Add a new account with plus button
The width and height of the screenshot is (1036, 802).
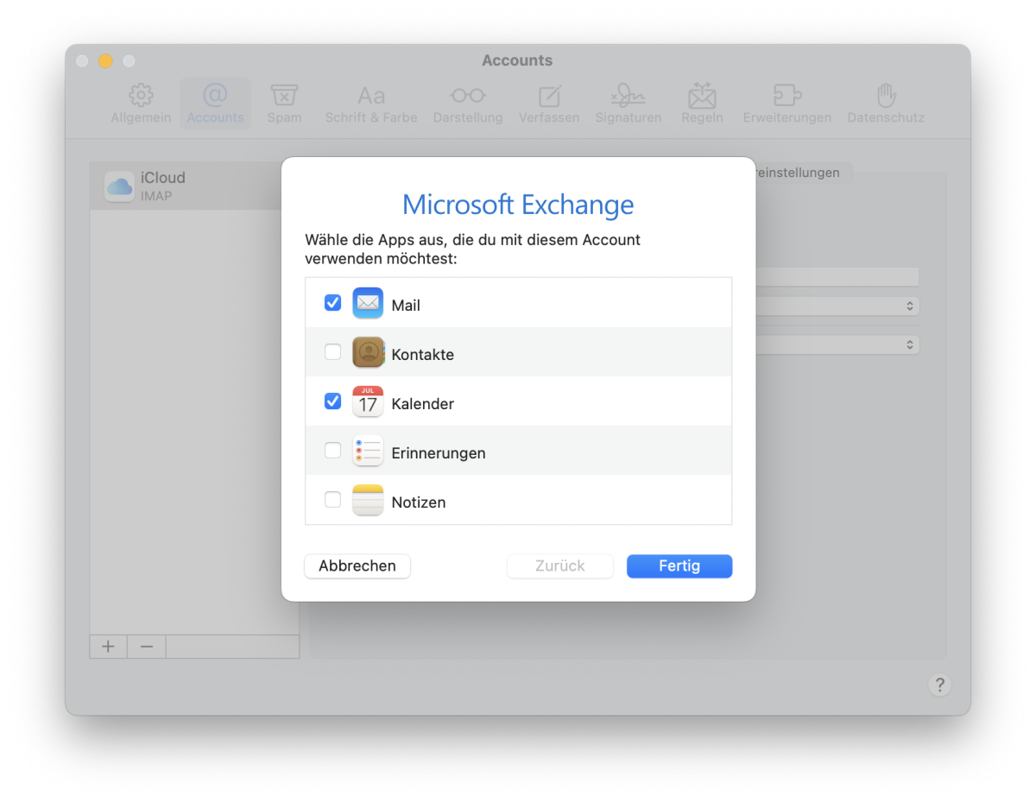click(108, 647)
